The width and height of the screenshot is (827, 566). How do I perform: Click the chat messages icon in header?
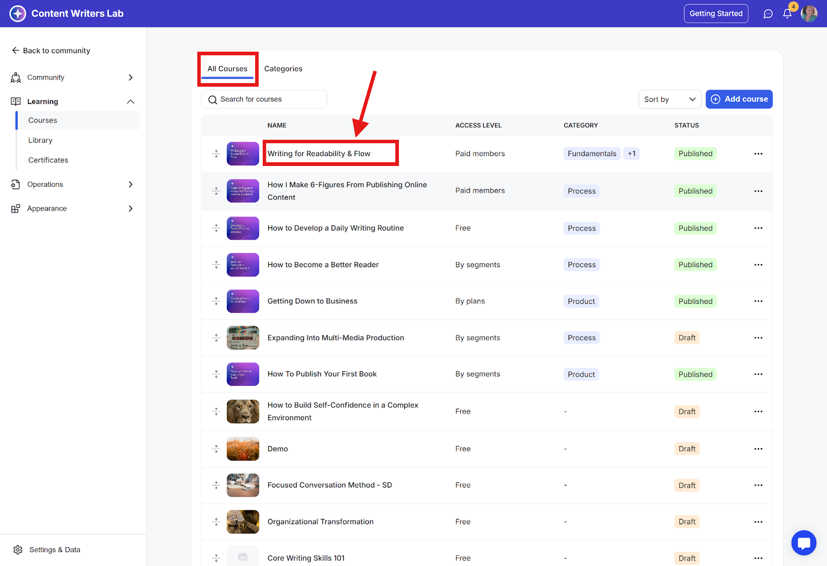(768, 14)
